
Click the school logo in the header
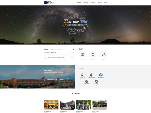tap(49, 3)
